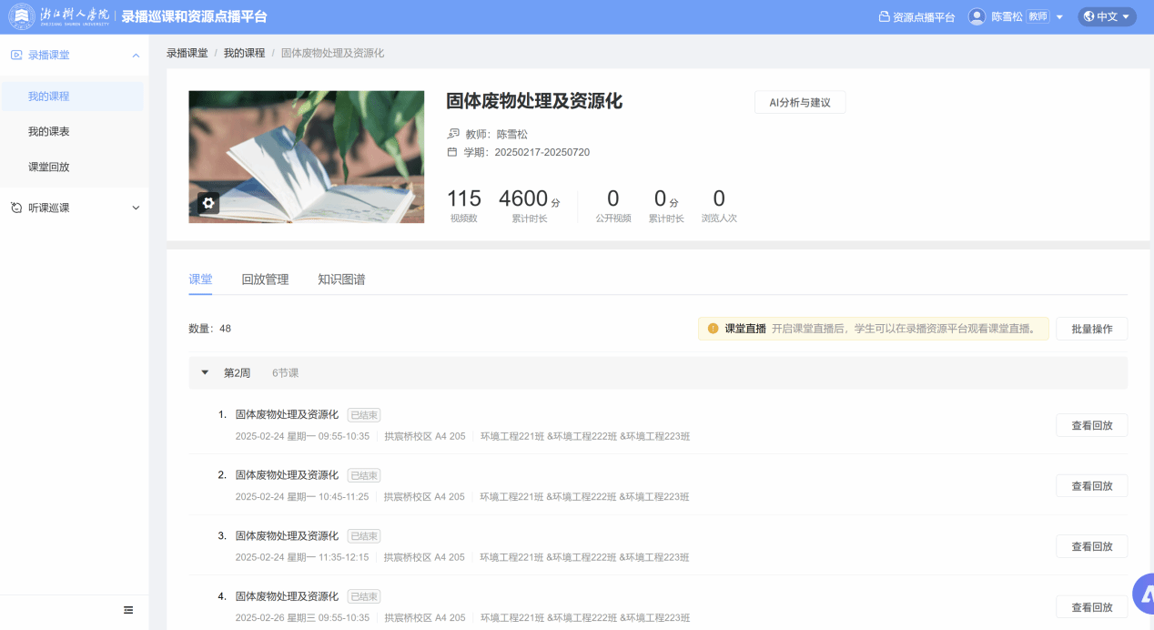The height and width of the screenshot is (630, 1154).
Task: Click the course title 固体废物处理及资源化 heading
Action: (534, 101)
